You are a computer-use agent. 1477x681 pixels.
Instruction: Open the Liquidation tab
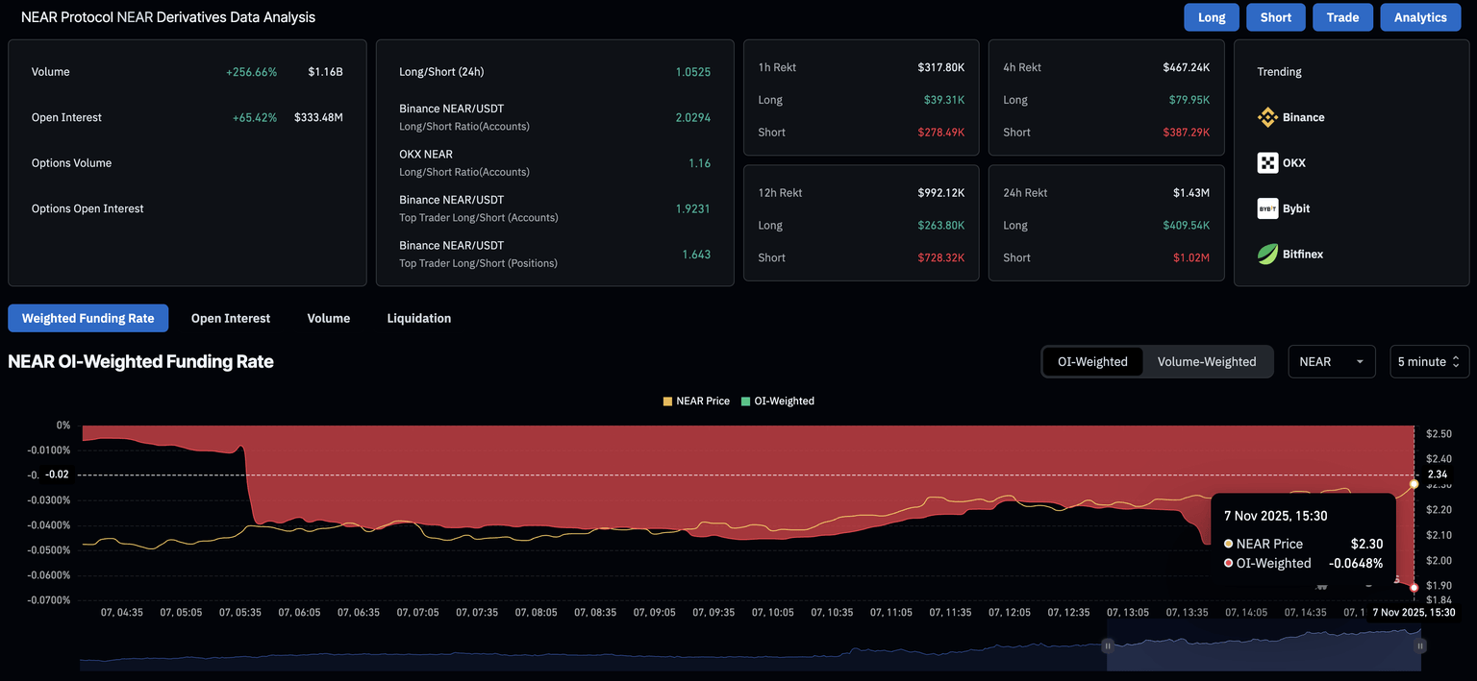point(418,318)
